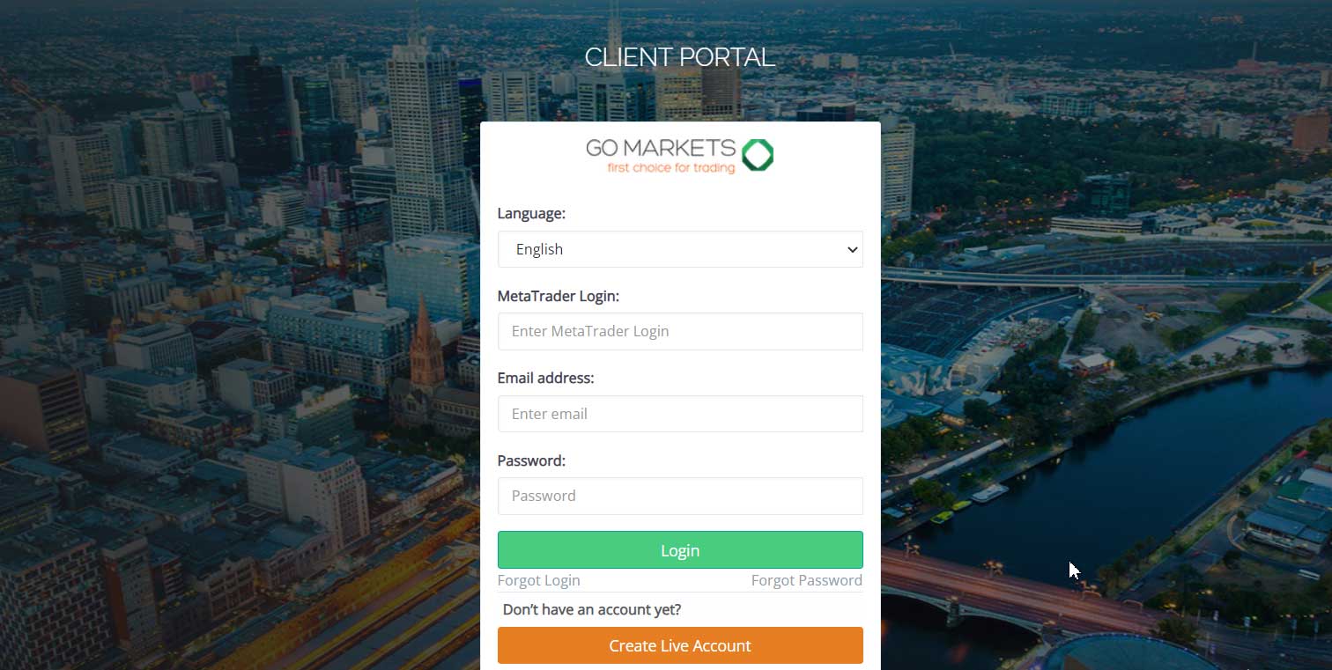Click the GO Markets logo
1332x670 pixels.
point(680,156)
